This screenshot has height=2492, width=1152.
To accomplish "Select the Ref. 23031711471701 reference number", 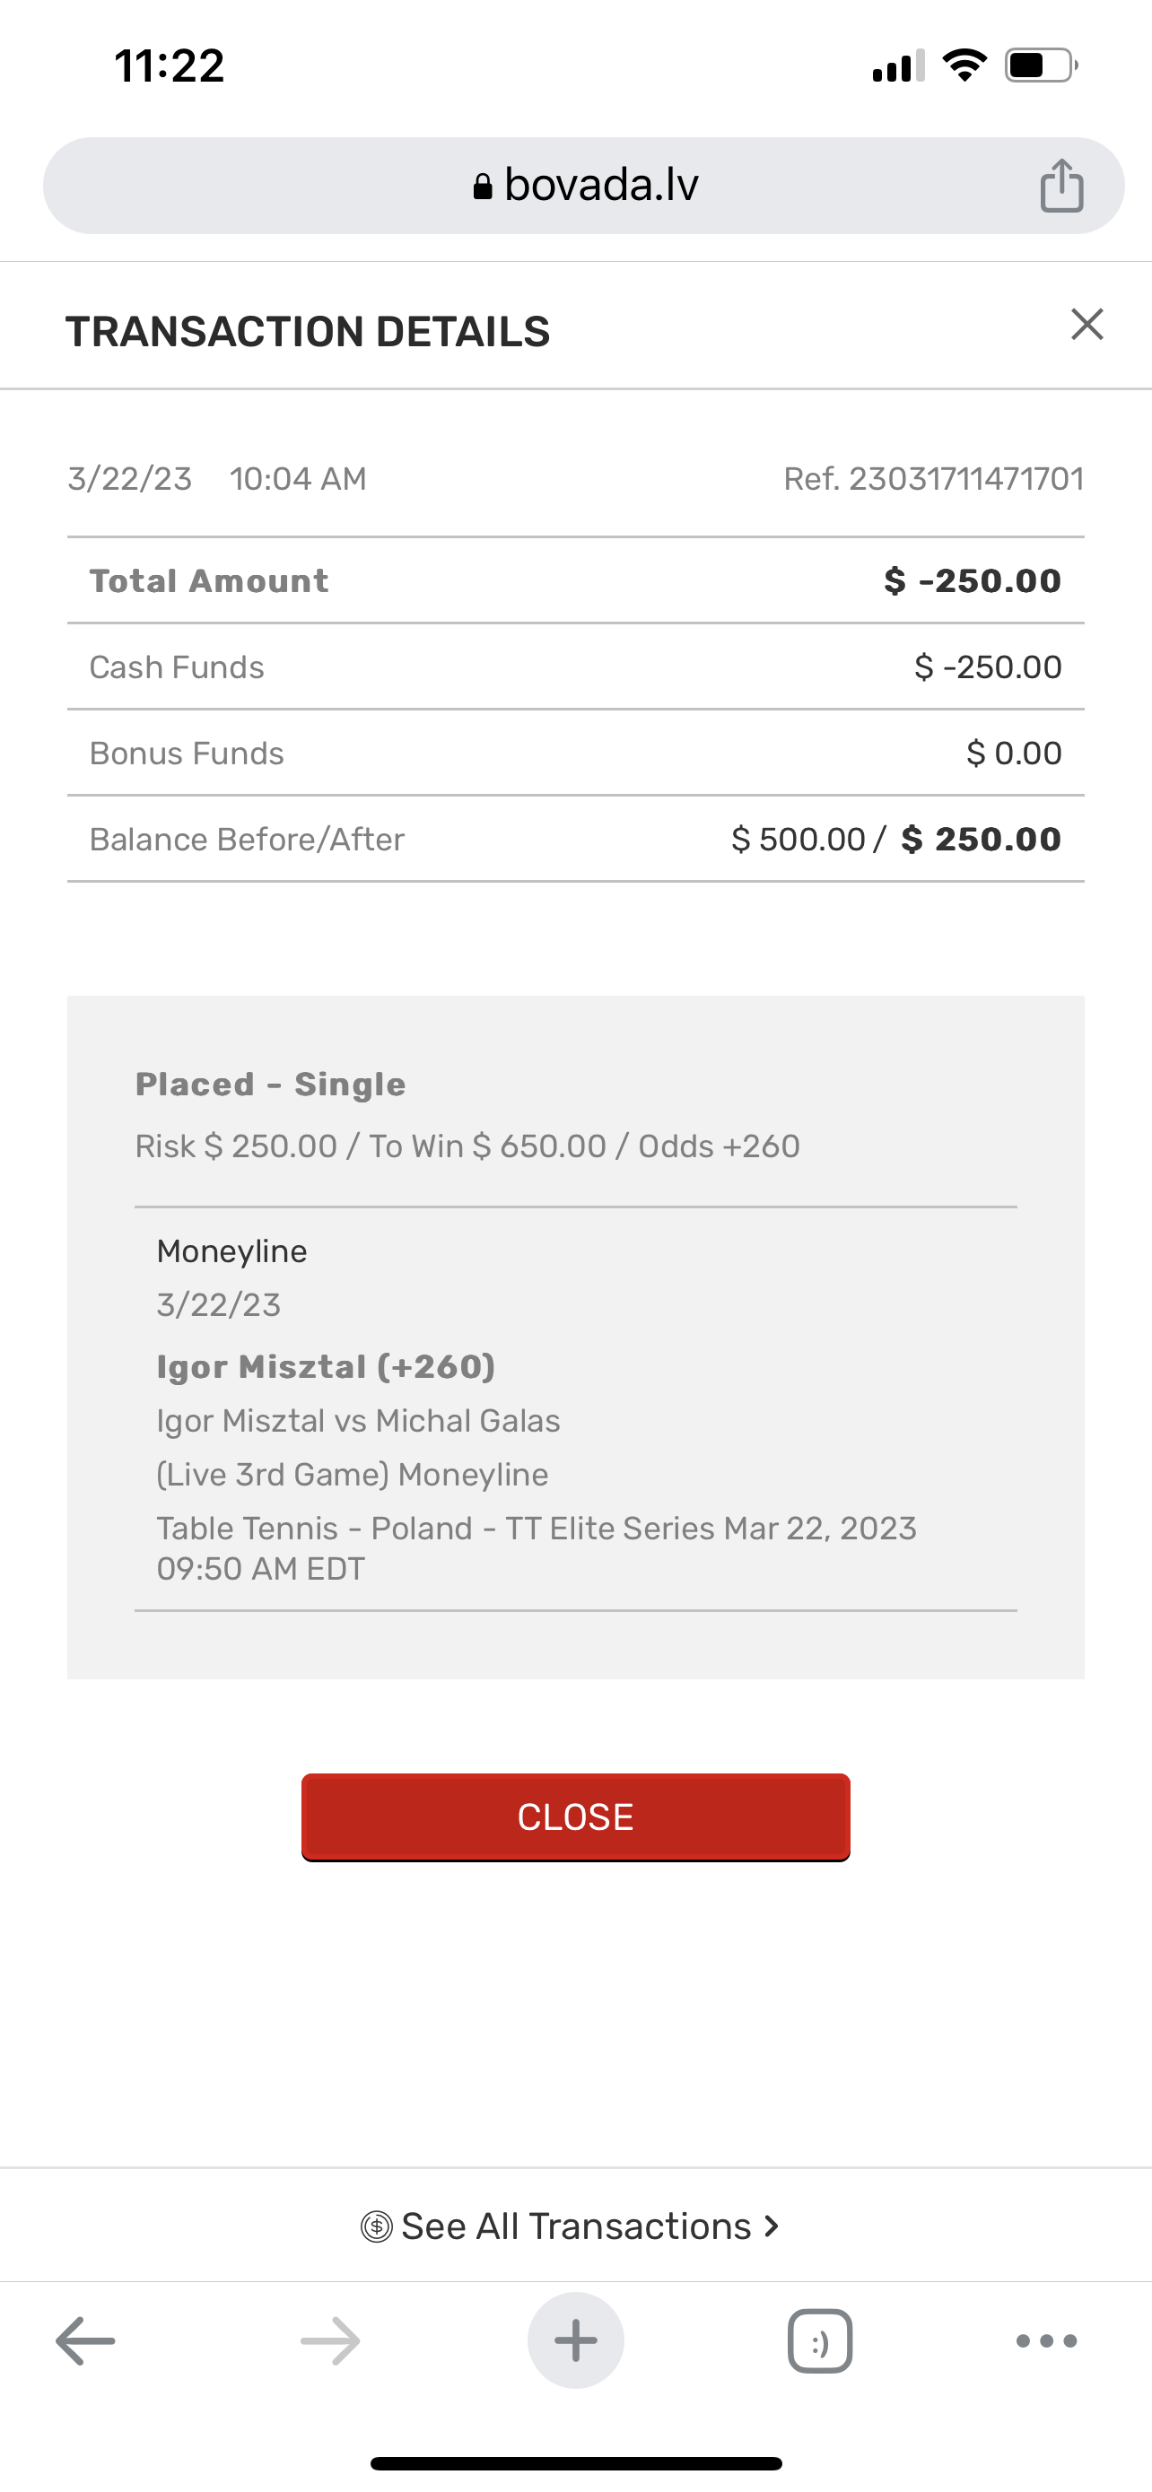I will point(932,479).
